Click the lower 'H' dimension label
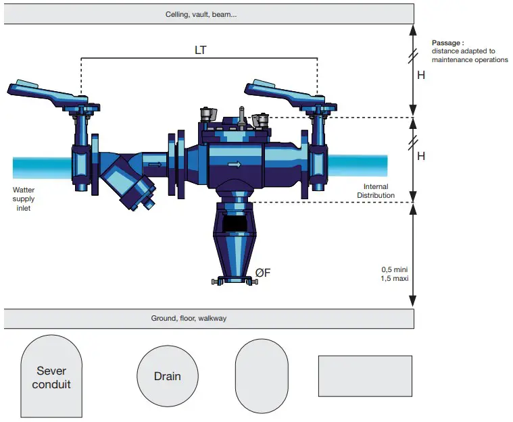This screenshot has height=422, width=513. pyautogui.click(x=421, y=156)
